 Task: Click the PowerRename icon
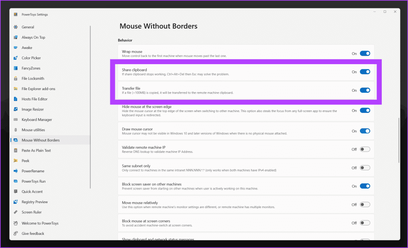[16, 171]
